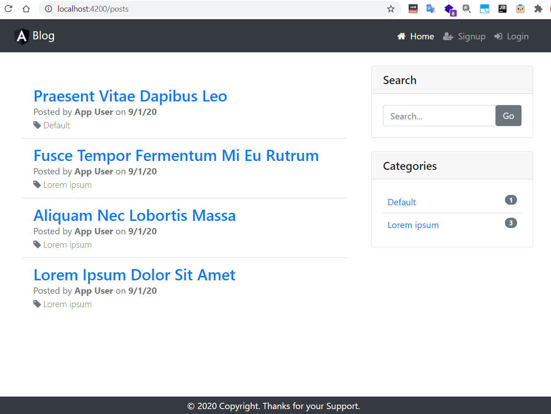Viewport: 551px width, 414px height.
Task: Click the purple layered extension with badge 8
Action: pos(450,9)
